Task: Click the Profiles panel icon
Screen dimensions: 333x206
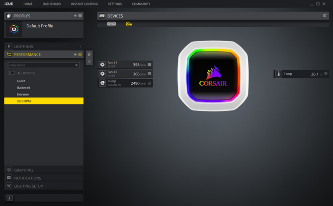Action: (9, 16)
